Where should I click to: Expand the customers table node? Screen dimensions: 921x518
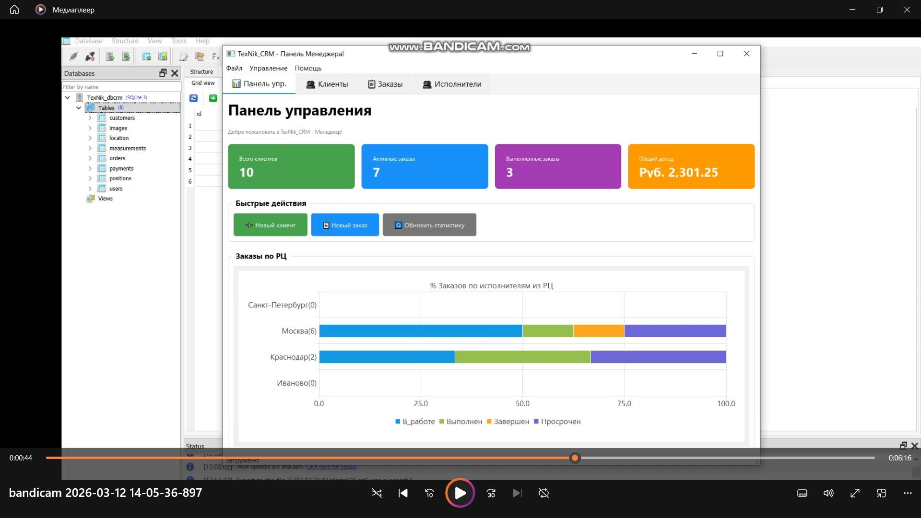pos(90,118)
